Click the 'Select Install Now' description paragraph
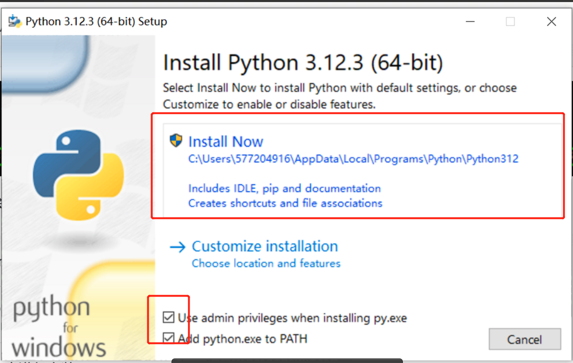This screenshot has width=573, height=363. point(339,96)
